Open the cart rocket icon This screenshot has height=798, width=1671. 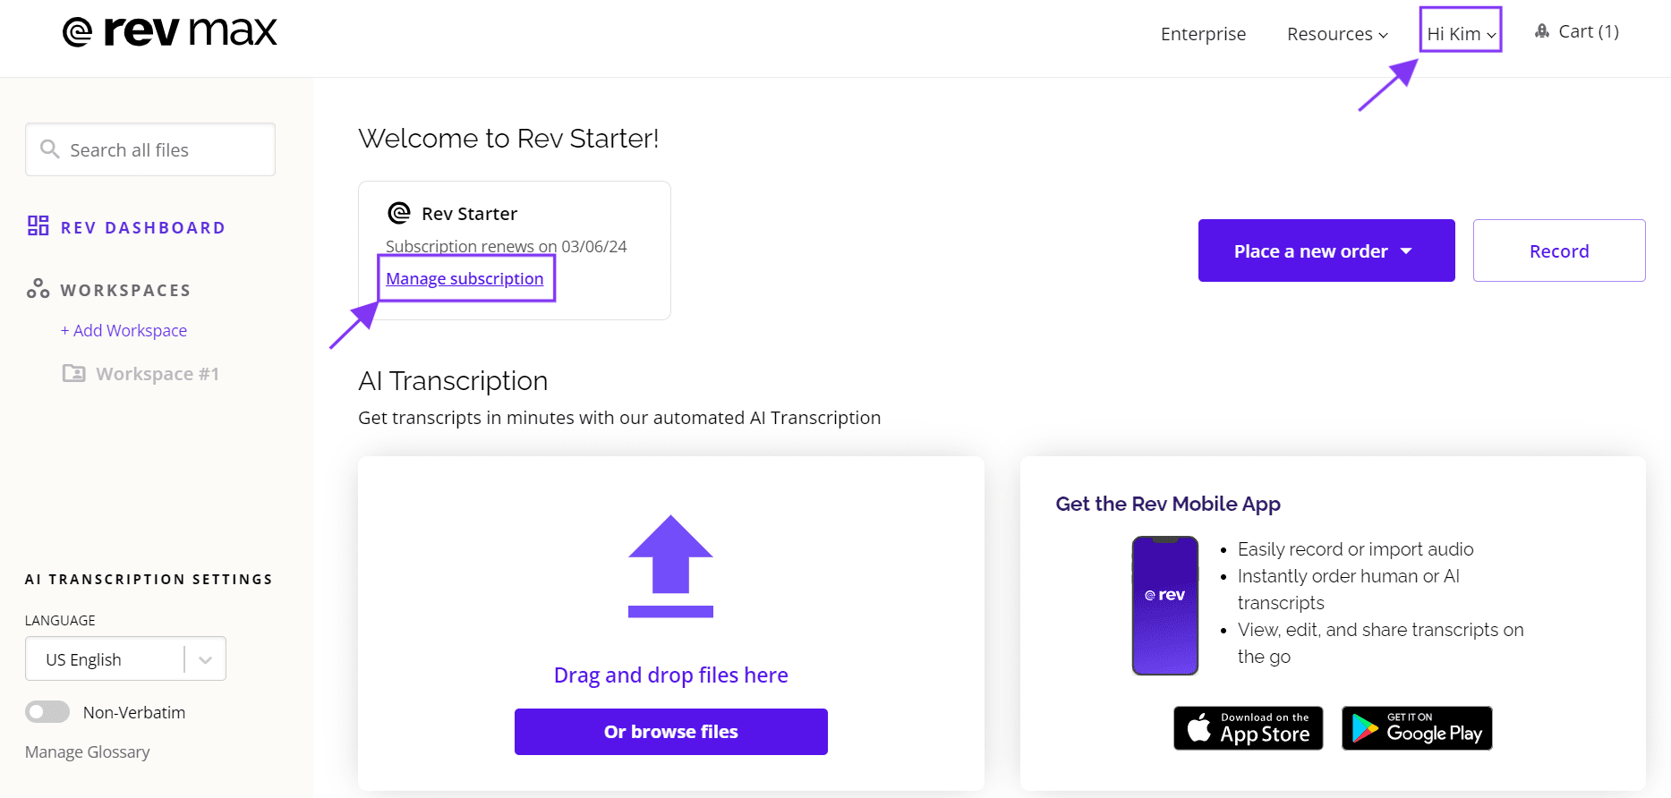[x=1542, y=31]
